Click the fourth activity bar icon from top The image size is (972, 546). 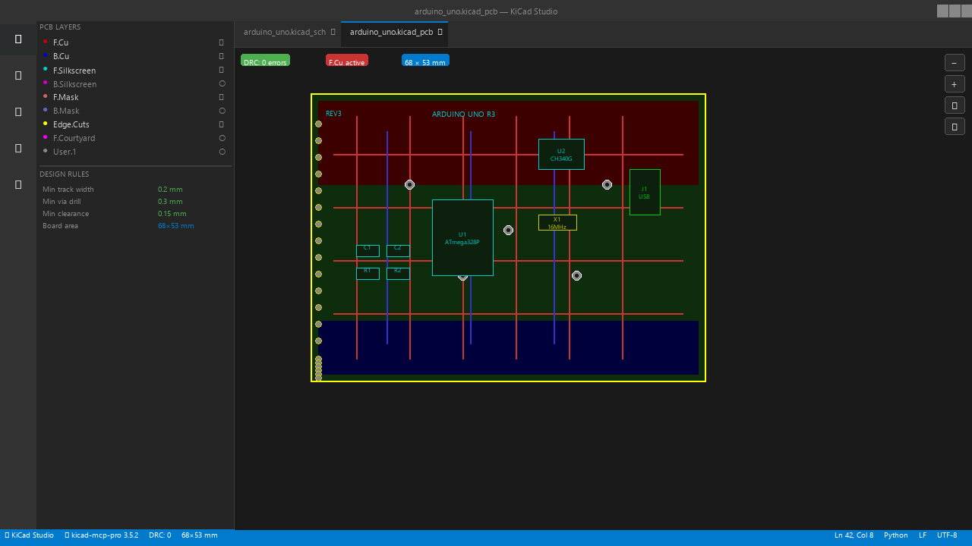pyautogui.click(x=18, y=148)
